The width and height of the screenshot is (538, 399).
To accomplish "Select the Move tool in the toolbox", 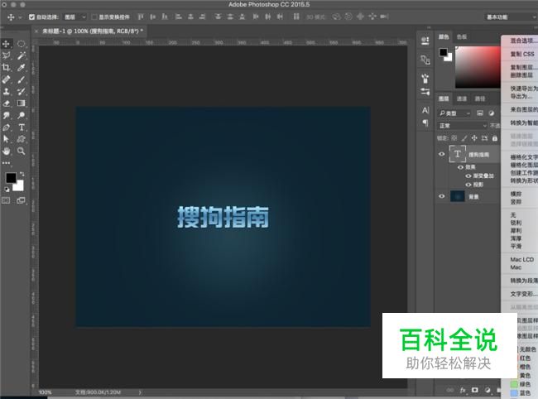I will (x=6, y=44).
